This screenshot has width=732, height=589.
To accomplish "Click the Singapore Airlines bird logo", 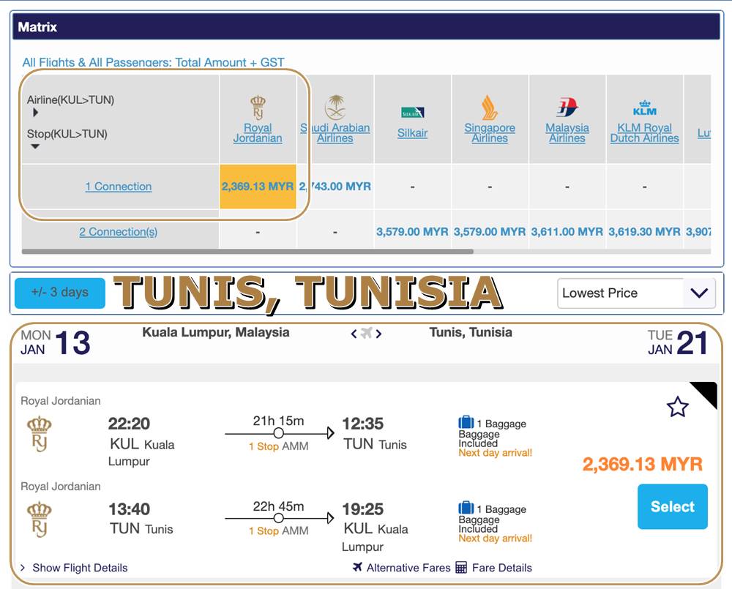I will [x=489, y=108].
